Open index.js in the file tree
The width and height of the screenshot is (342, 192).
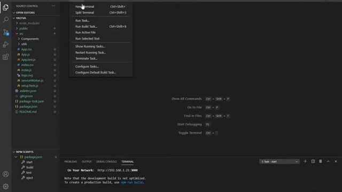click(26, 70)
